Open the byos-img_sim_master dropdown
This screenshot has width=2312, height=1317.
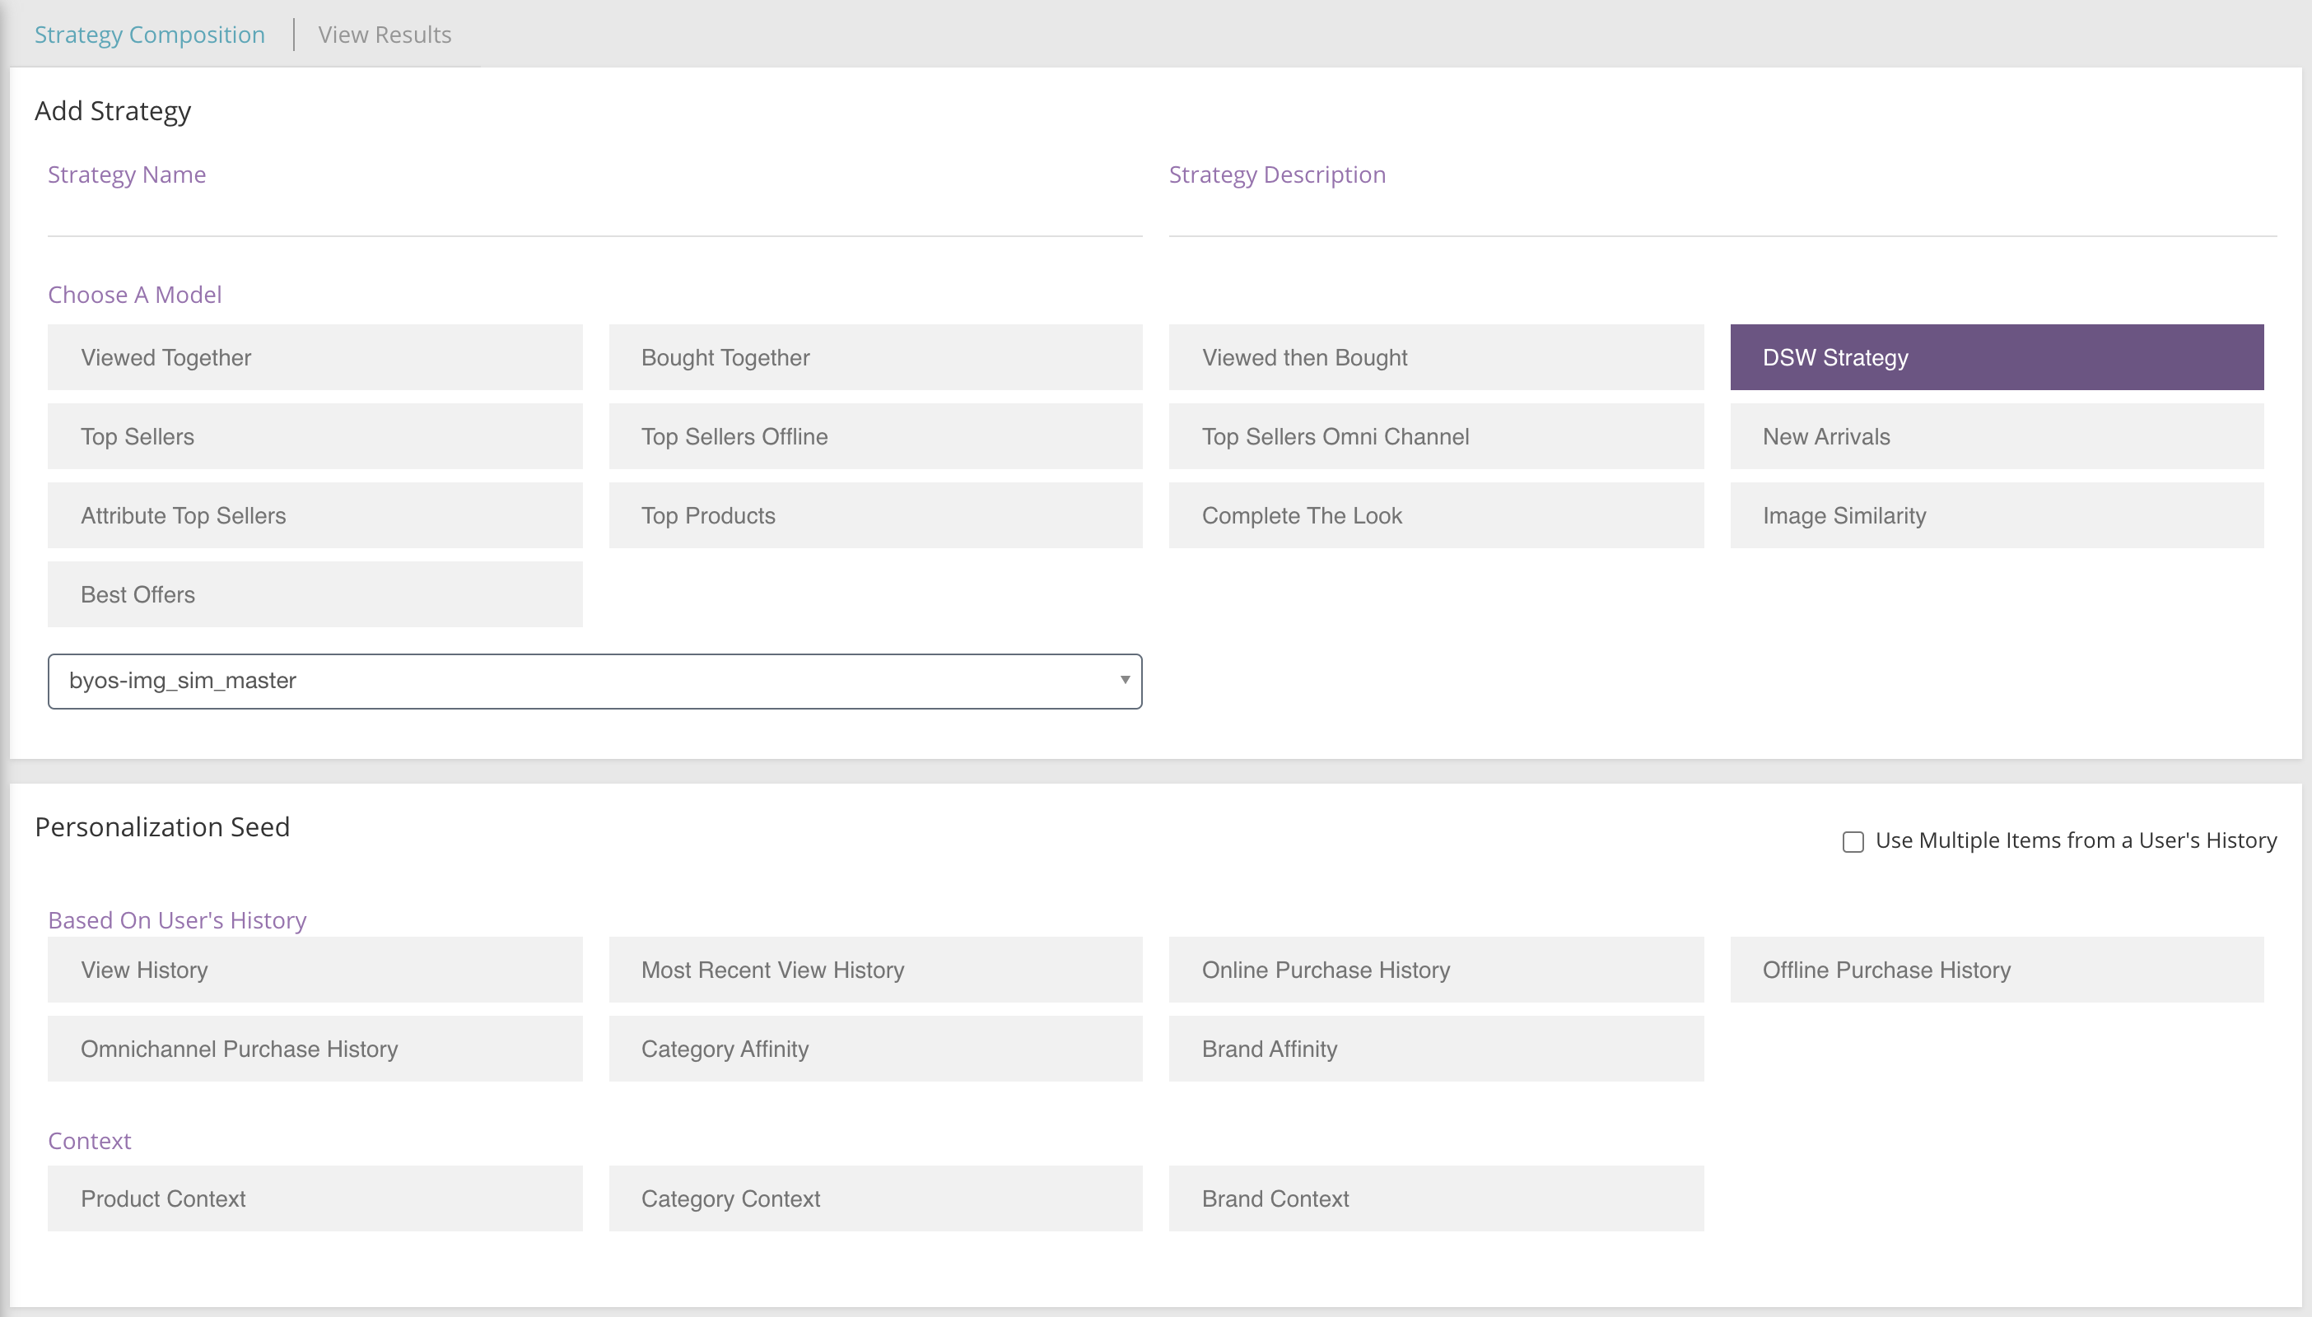click(594, 681)
